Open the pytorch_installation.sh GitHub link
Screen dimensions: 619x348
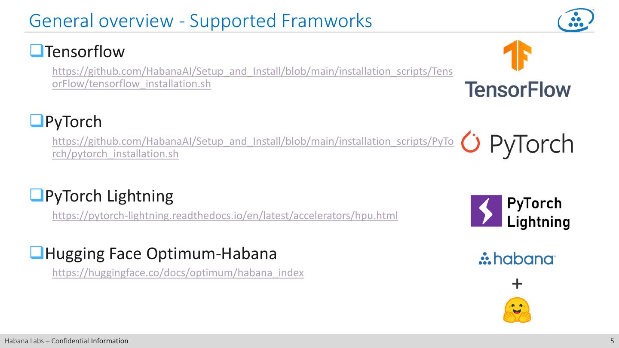pyautogui.click(x=252, y=141)
